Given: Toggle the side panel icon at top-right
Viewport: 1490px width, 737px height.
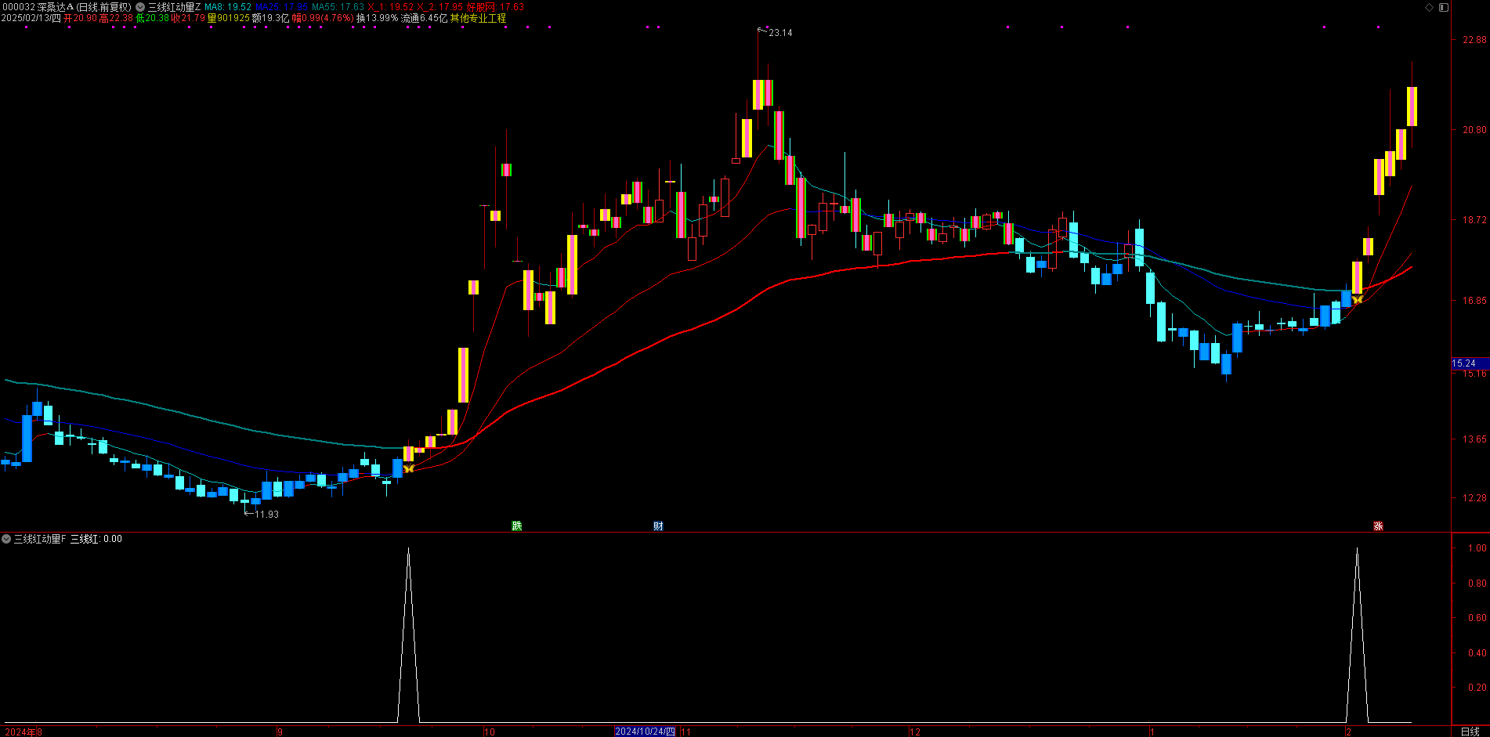Looking at the screenshot, I should pos(1443,7).
